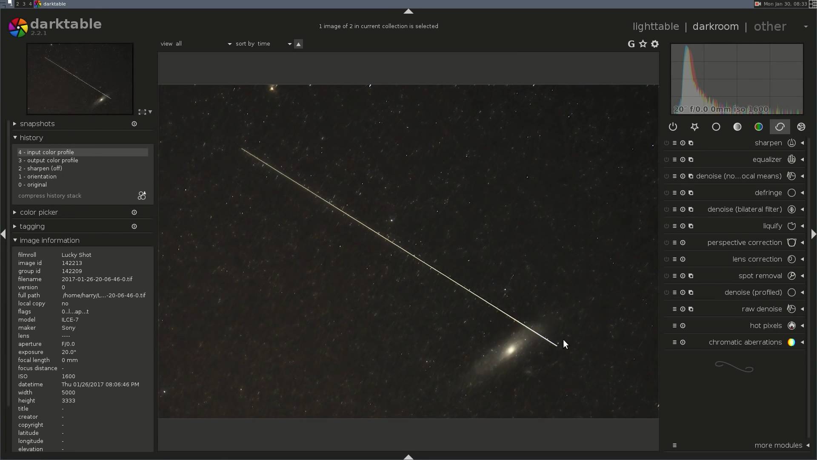The width and height of the screenshot is (817, 460).
Task: Enable the defringe module
Action: (x=666, y=193)
